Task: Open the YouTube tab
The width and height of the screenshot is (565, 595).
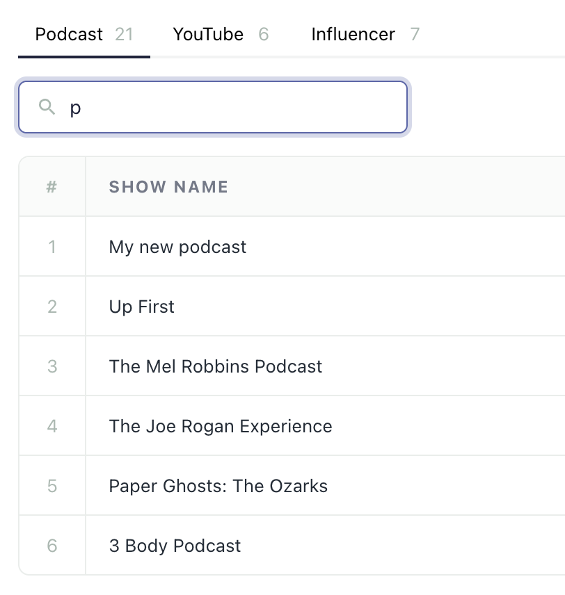Action: [221, 35]
